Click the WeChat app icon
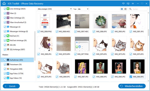The width and height of the screenshot is (150, 91). (x=8, y=36)
